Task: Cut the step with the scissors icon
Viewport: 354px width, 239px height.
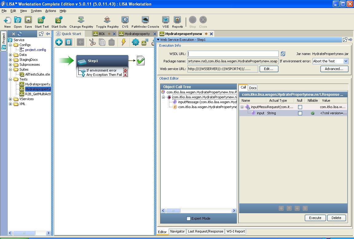Action: point(92,42)
